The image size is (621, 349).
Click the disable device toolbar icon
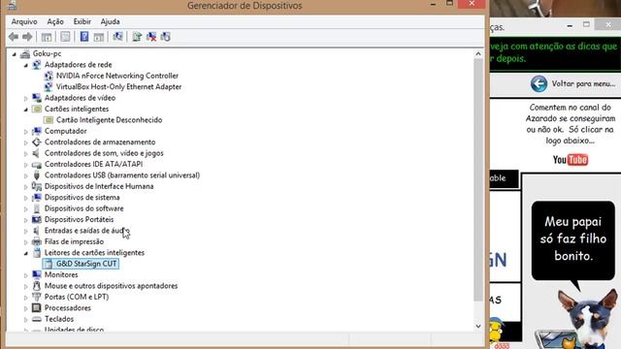[166, 37]
